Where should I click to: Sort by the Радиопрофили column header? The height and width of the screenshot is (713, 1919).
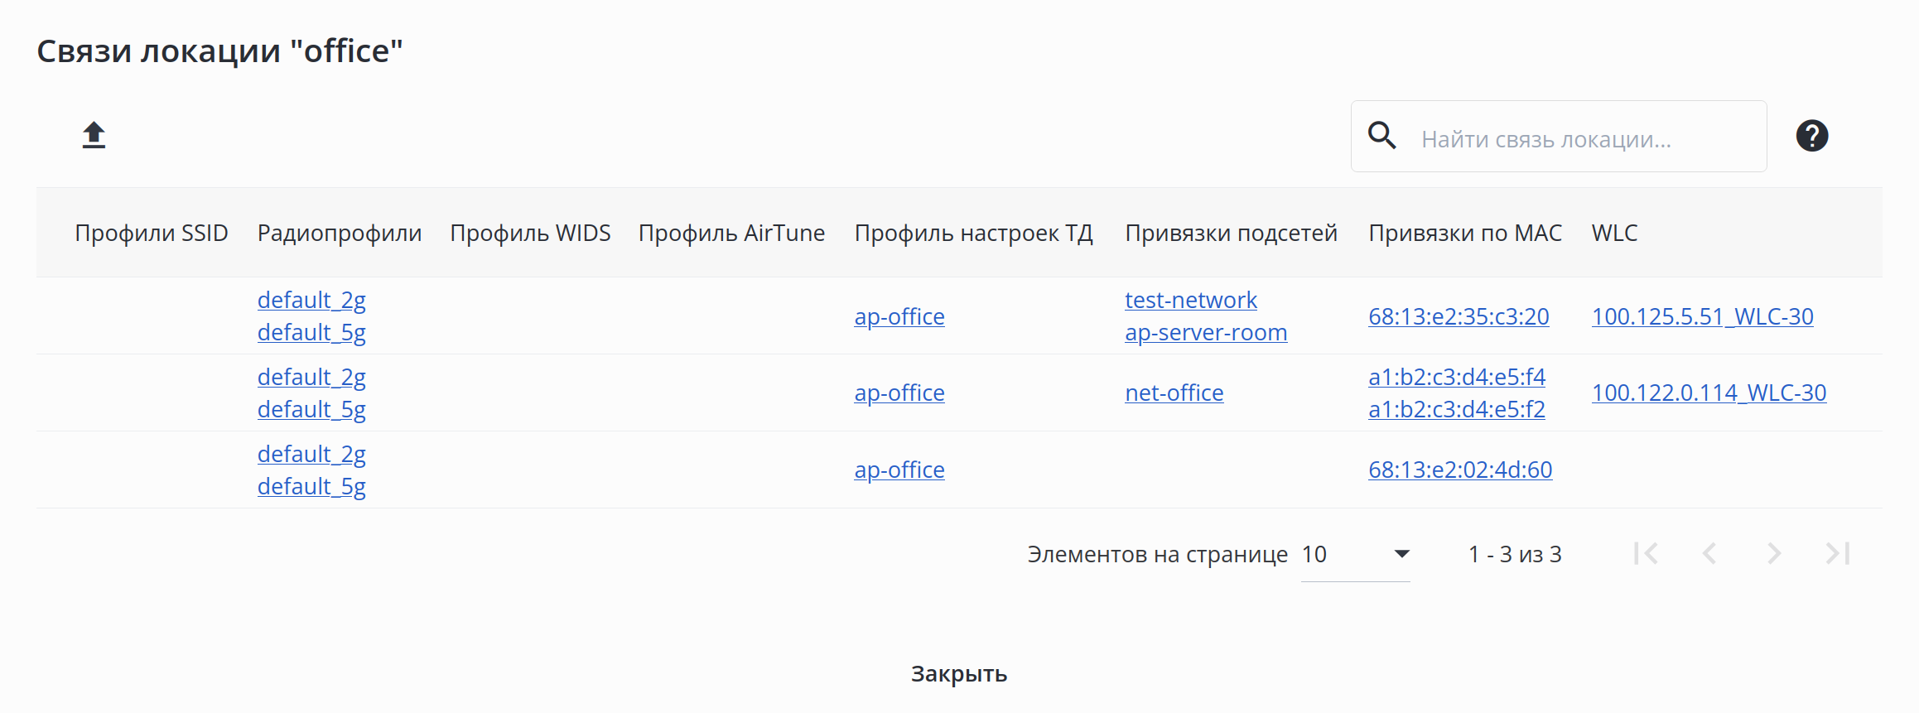339,233
